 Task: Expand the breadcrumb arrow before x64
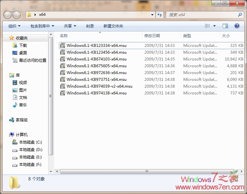coord(35,15)
